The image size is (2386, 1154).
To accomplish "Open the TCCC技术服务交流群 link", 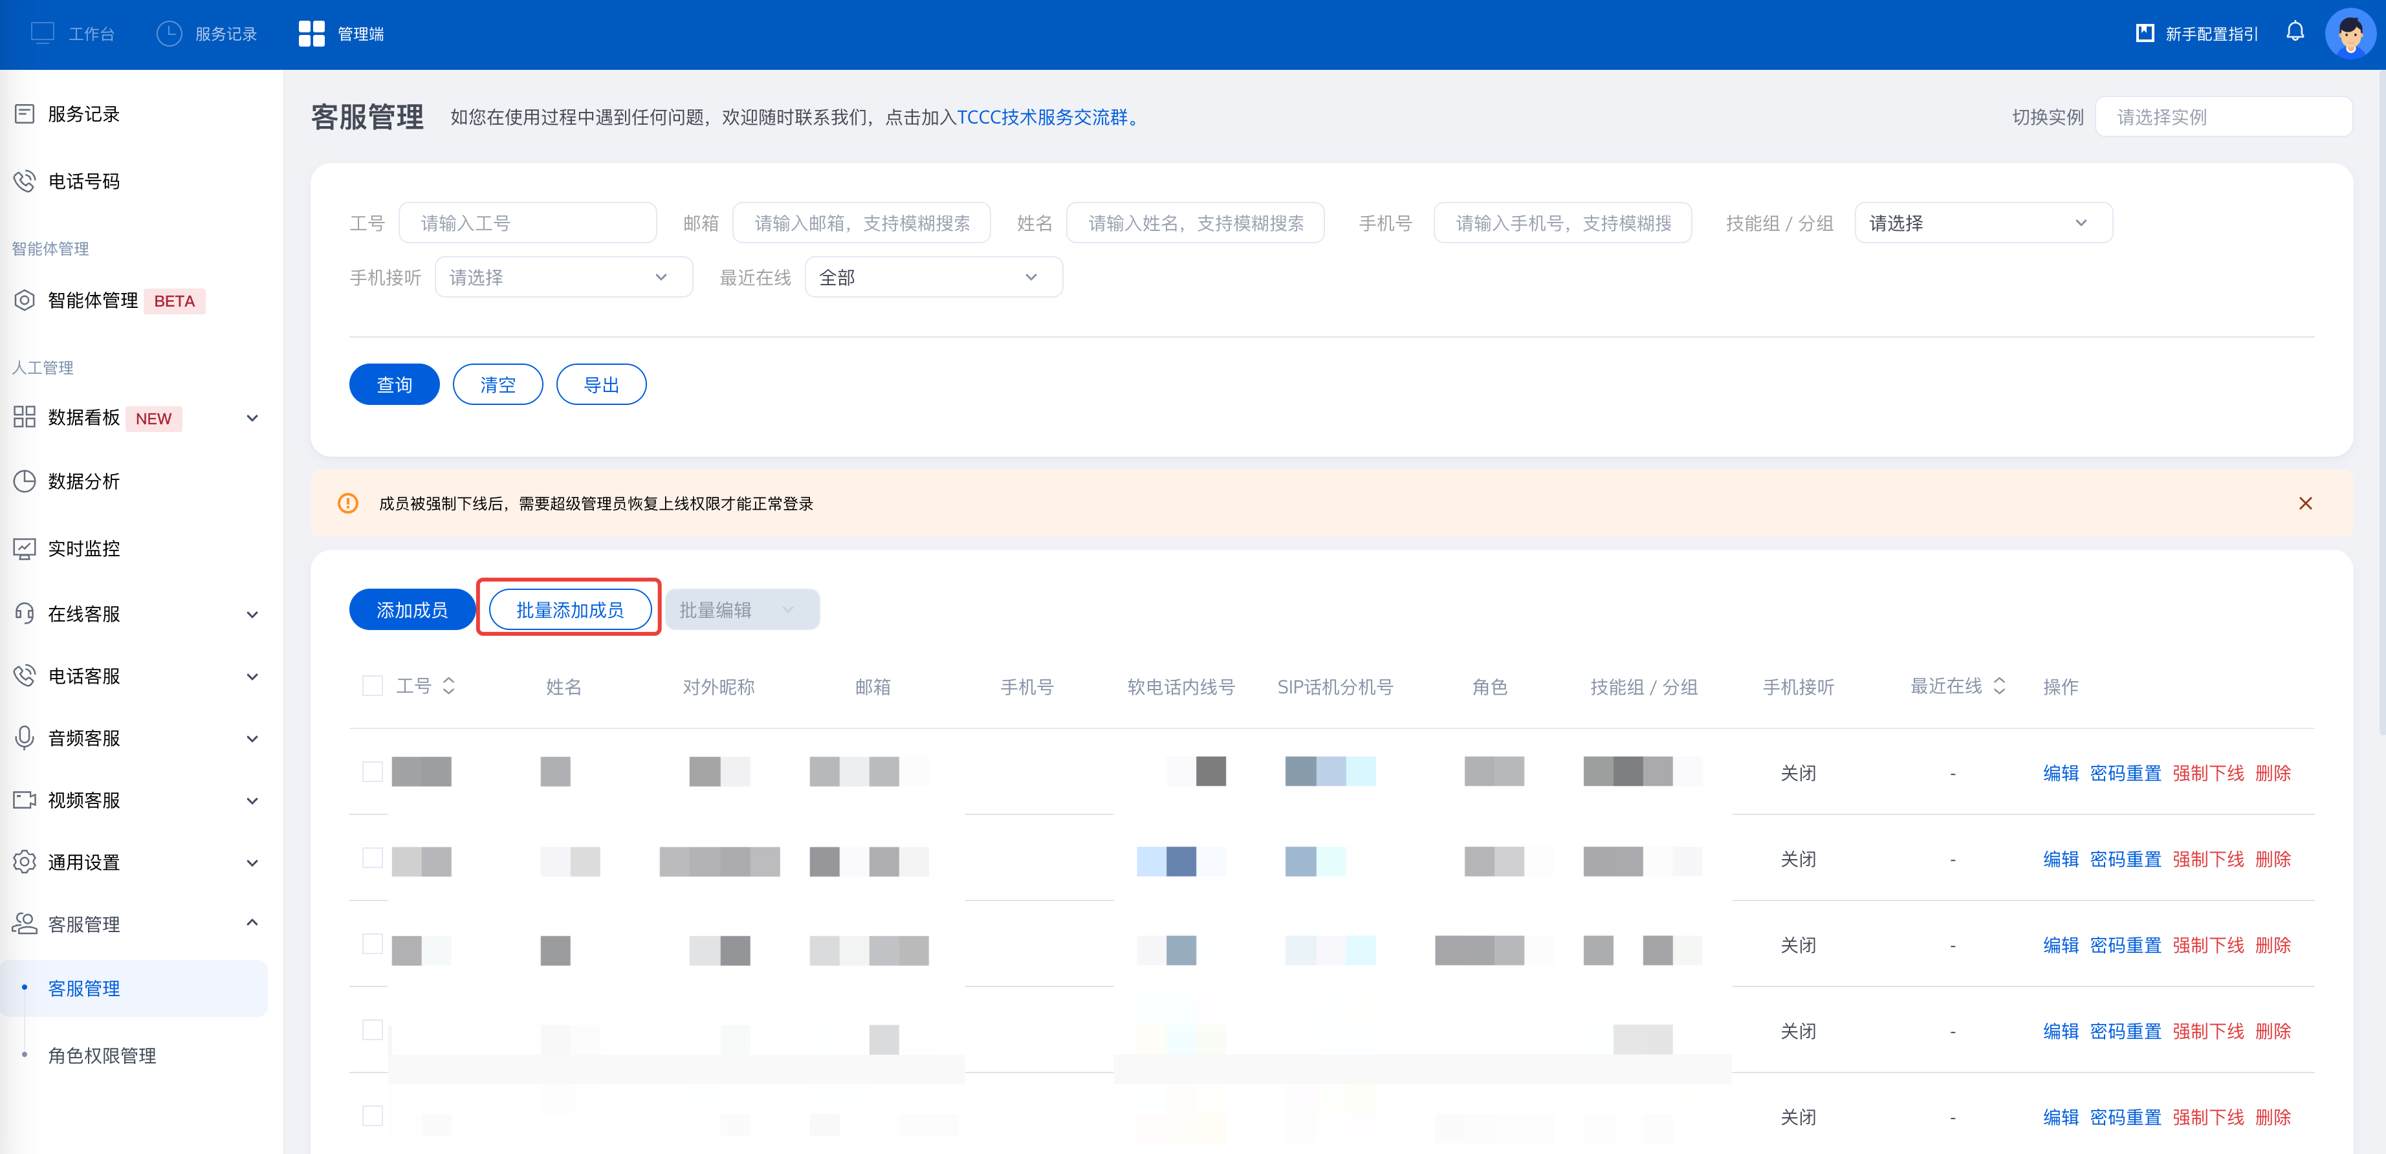I will coord(1042,118).
